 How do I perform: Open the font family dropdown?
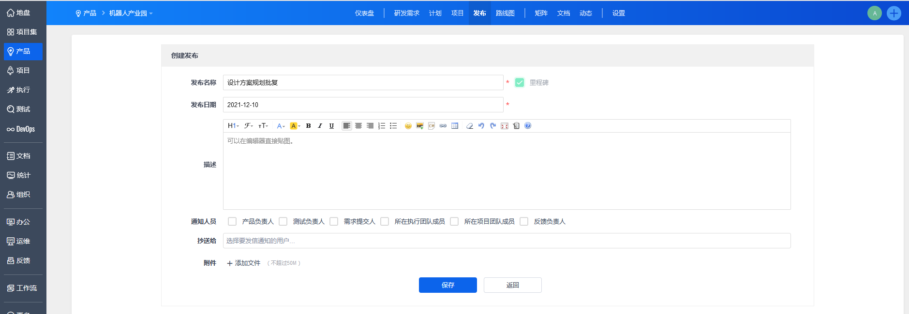pos(249,126)
